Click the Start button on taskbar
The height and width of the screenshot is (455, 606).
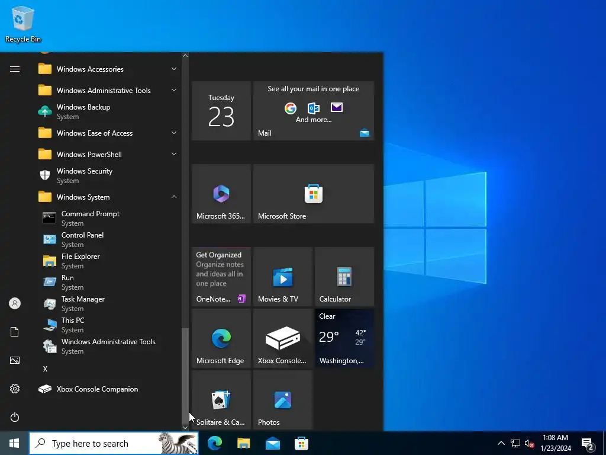pyautogui.click(x=14, y=443)
